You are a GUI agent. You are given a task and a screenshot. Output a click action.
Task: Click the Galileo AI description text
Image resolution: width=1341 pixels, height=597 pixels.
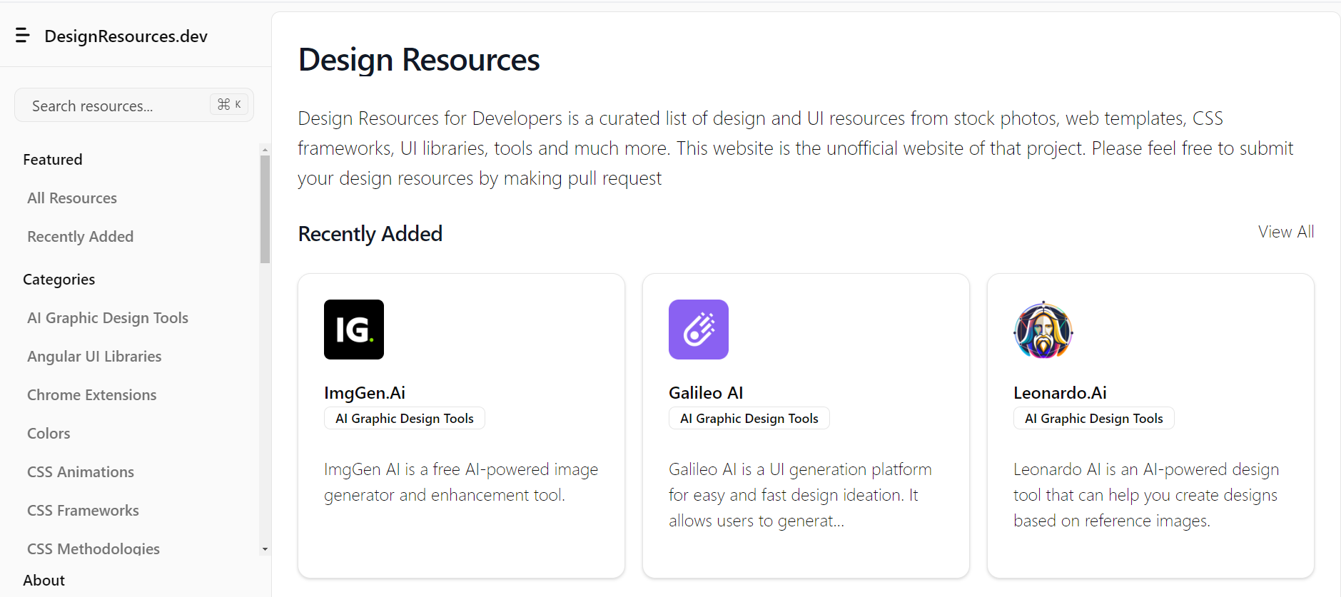point(800,495)
